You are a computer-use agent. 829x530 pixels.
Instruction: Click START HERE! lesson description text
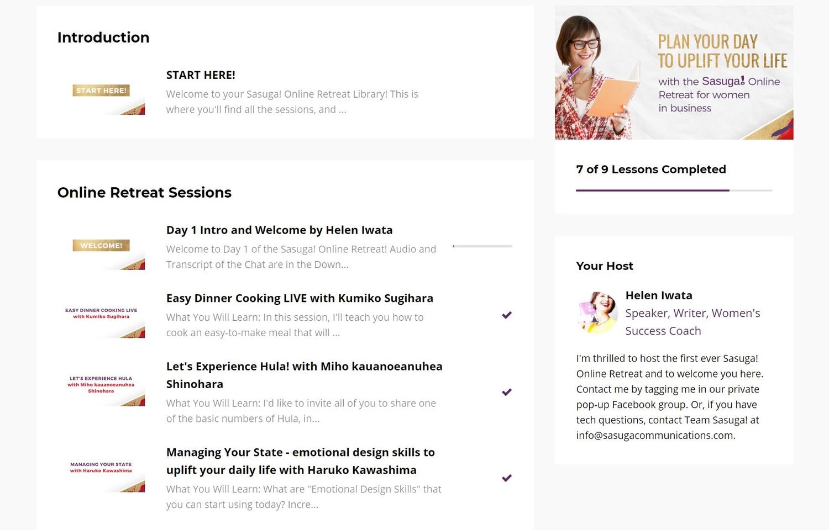[292, 102]
